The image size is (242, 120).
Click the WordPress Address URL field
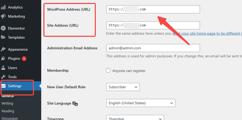[x=153, y=9]
